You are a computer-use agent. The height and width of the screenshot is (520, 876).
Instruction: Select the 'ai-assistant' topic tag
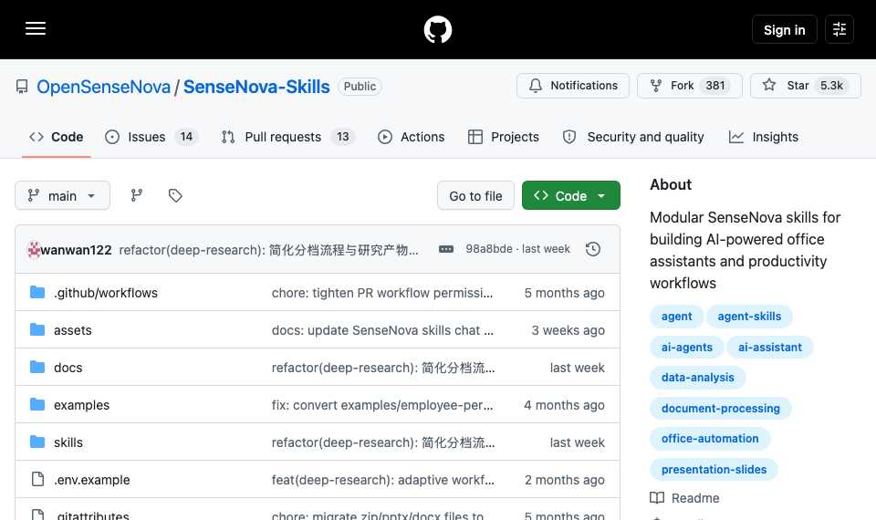pos(770,347)
